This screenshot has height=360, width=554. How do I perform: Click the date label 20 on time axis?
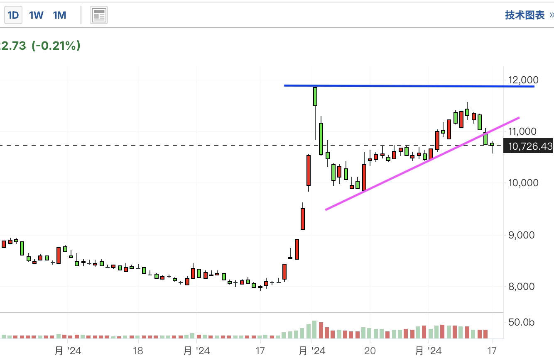coord(370,351)
